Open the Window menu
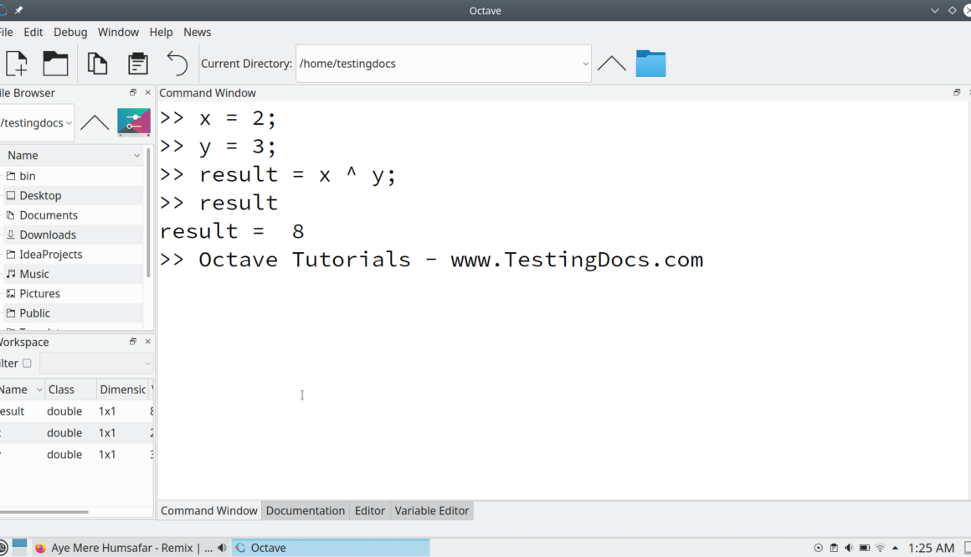Viewport: 971px width, 557px height. click(x=118, y=32)
